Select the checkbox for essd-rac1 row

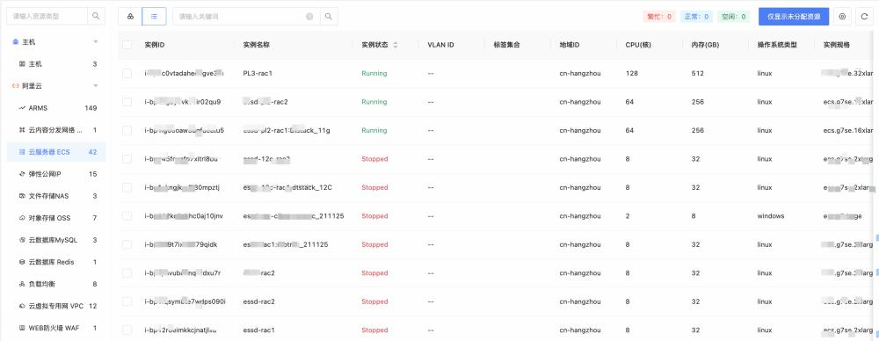(127, 330)
